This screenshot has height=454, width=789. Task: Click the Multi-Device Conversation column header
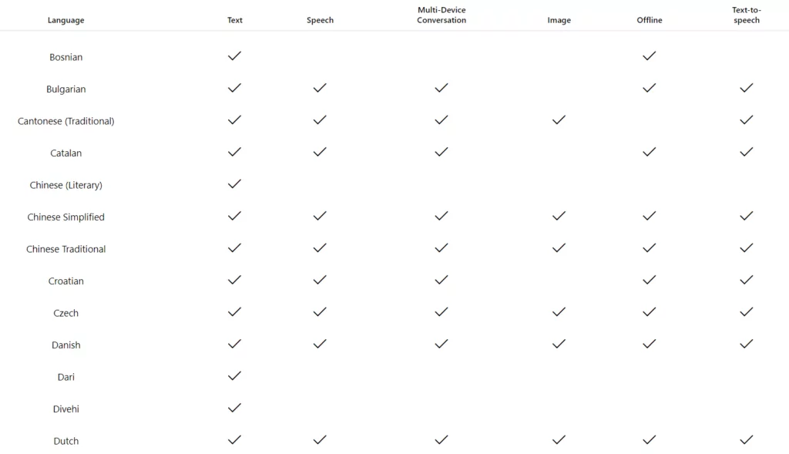coord(442,15)
